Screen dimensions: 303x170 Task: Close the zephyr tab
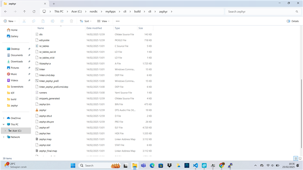pos(45,4)
